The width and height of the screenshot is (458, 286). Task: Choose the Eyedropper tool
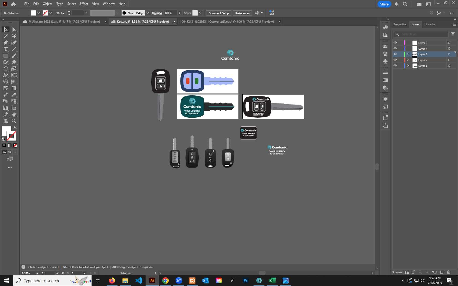14,95
